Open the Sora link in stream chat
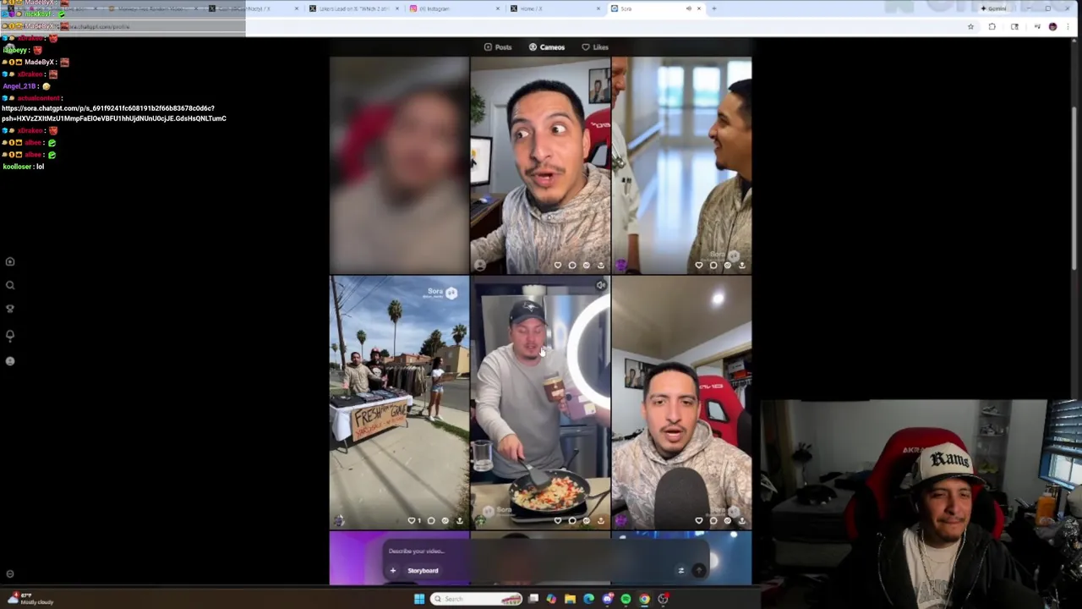Screen dimensions: 1082x609 pyautogui.click(x=114, y=113)
